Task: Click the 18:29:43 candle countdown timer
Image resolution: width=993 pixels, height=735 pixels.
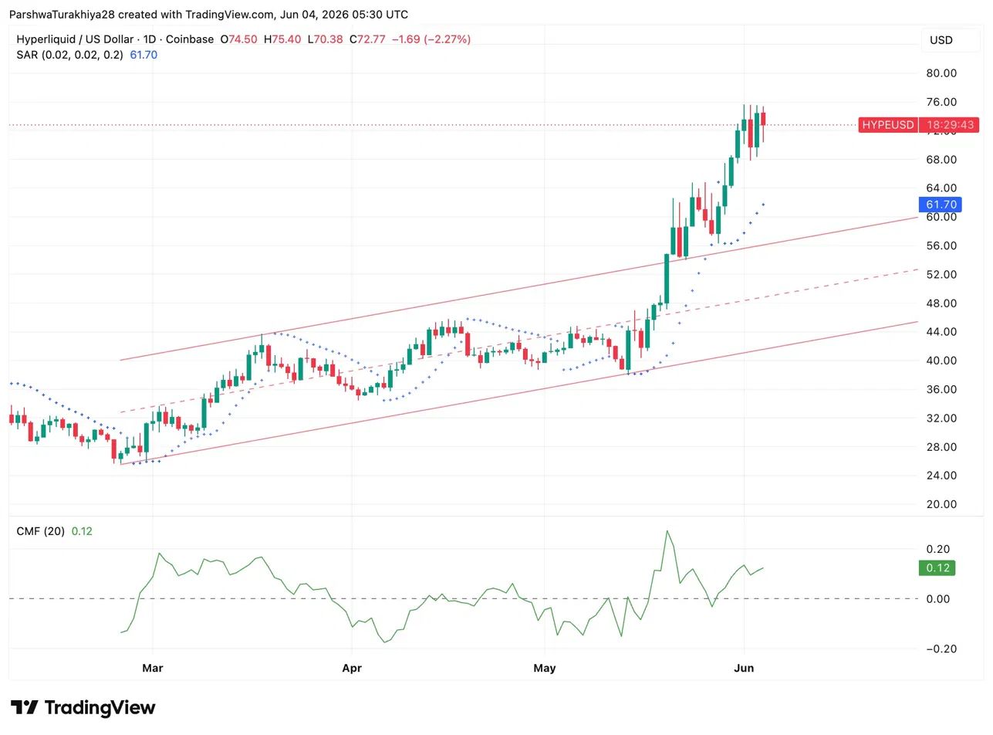Action: pos(951,125)
